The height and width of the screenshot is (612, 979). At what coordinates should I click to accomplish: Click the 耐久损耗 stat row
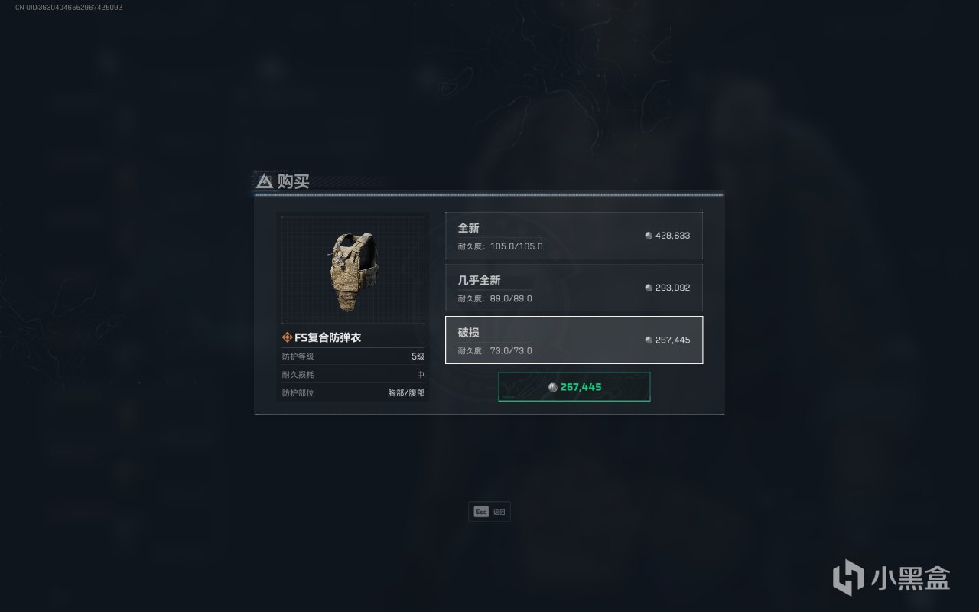tap(353, 375)
